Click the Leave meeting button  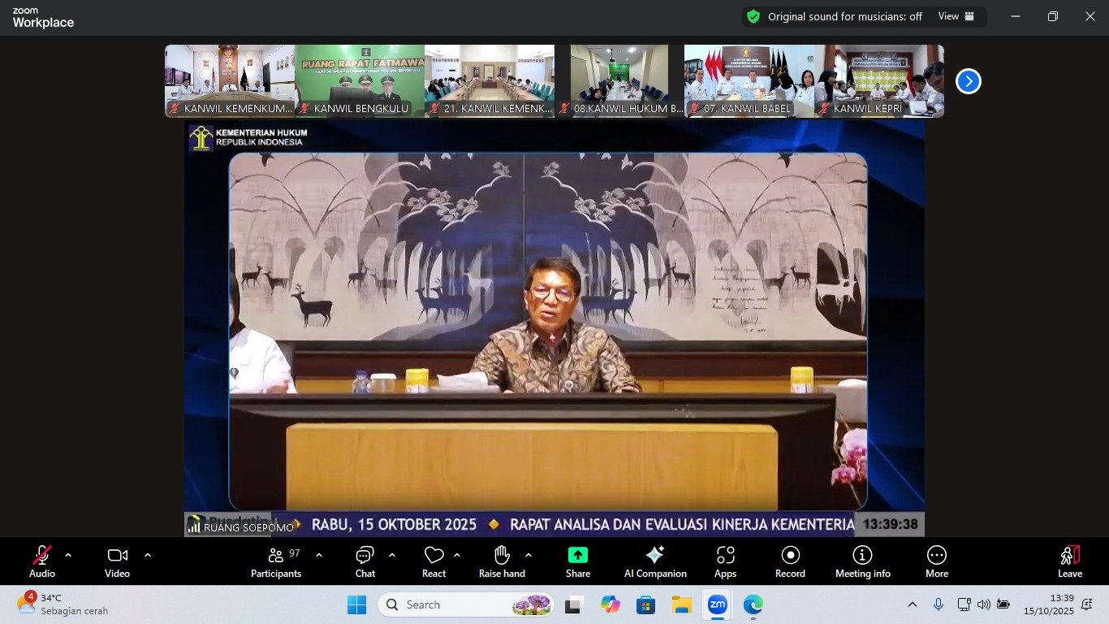point(1069,561)
